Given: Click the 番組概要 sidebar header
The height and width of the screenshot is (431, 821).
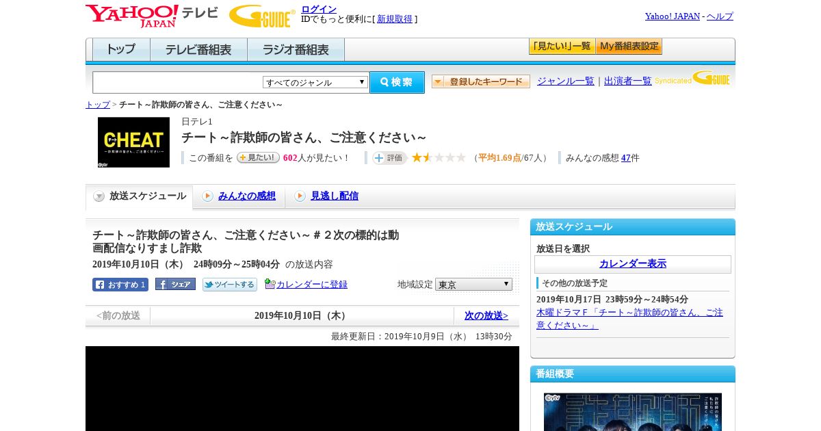Looking at the screenshot, I should 633,374.
